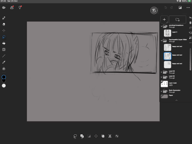
Task: Open the grid pattern tool
Action: (4, 50)
